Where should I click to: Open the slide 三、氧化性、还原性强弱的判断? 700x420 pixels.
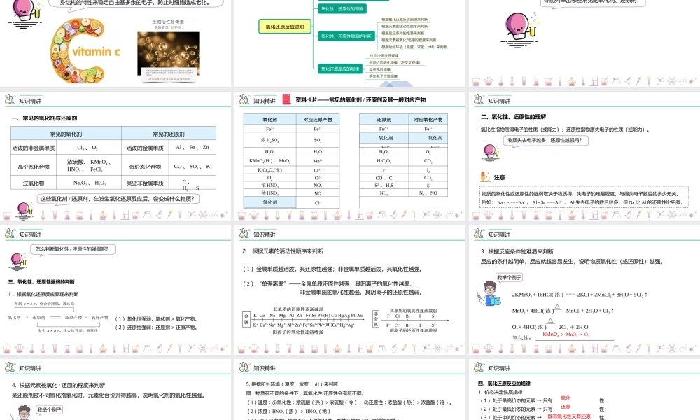tap(115, 290)
